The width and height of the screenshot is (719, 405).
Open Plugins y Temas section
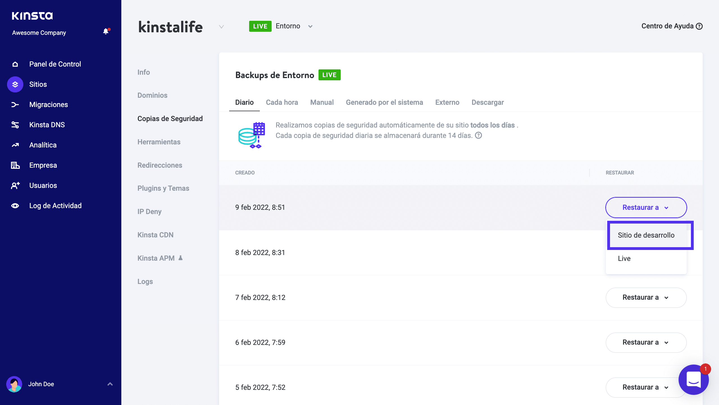(163, 188)
